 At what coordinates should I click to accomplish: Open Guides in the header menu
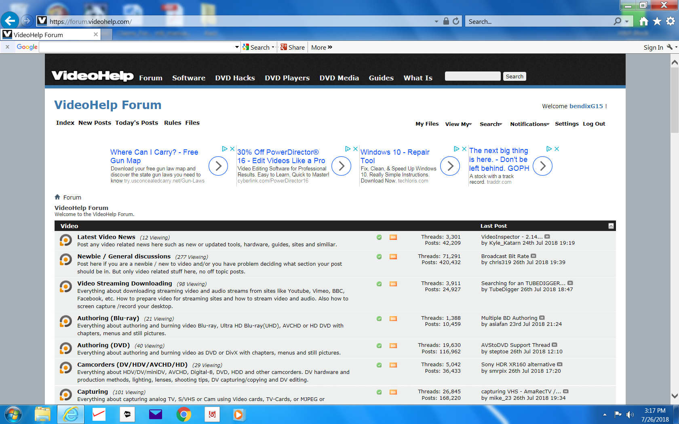coord(381,78)
